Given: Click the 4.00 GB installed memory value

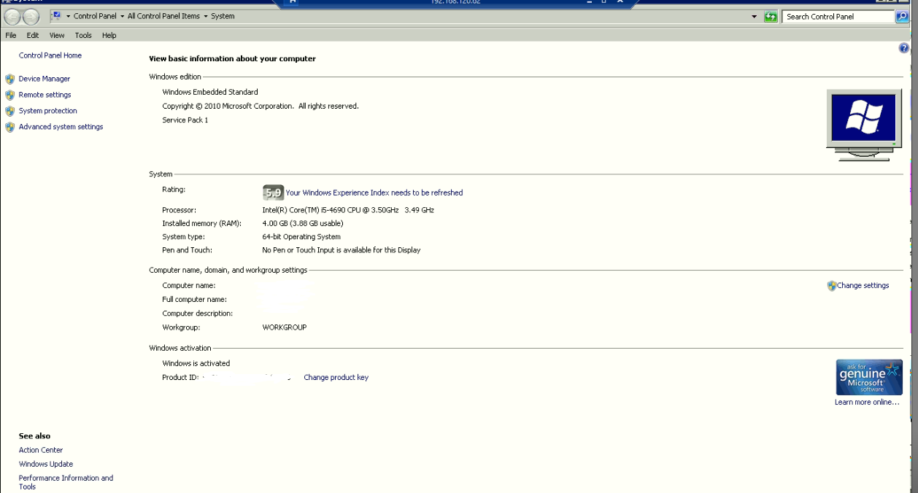Looking at the screenshot, I should (303, 223).
